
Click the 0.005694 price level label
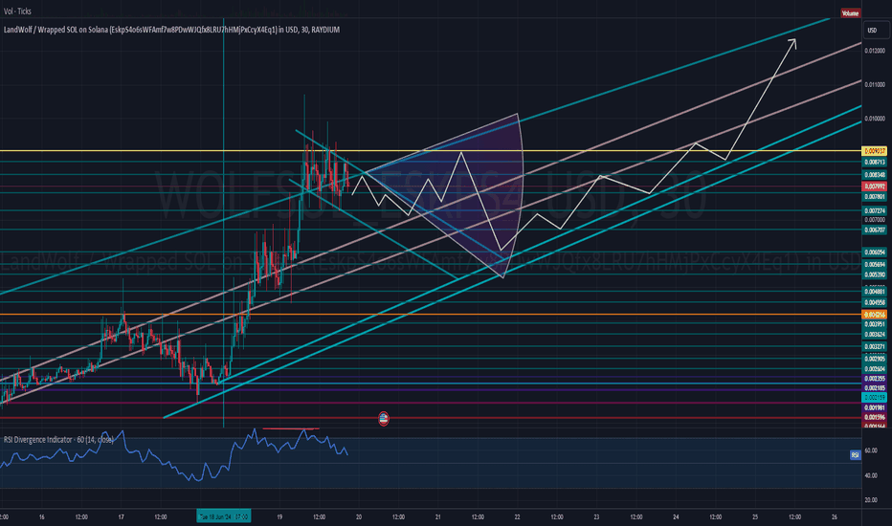875,264
